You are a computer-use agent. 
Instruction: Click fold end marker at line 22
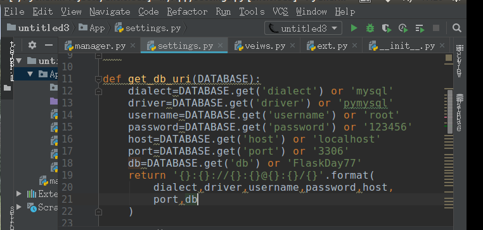98,212
